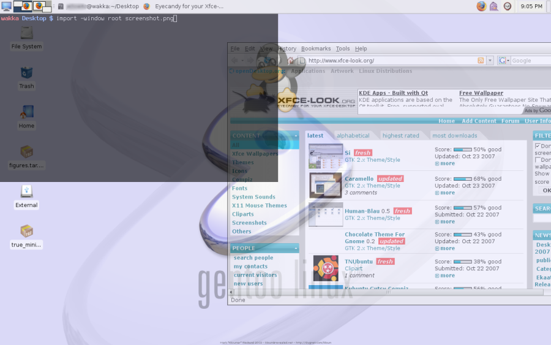
Task: Open the Caramello theme thumbnail
Action: [326, 185]
